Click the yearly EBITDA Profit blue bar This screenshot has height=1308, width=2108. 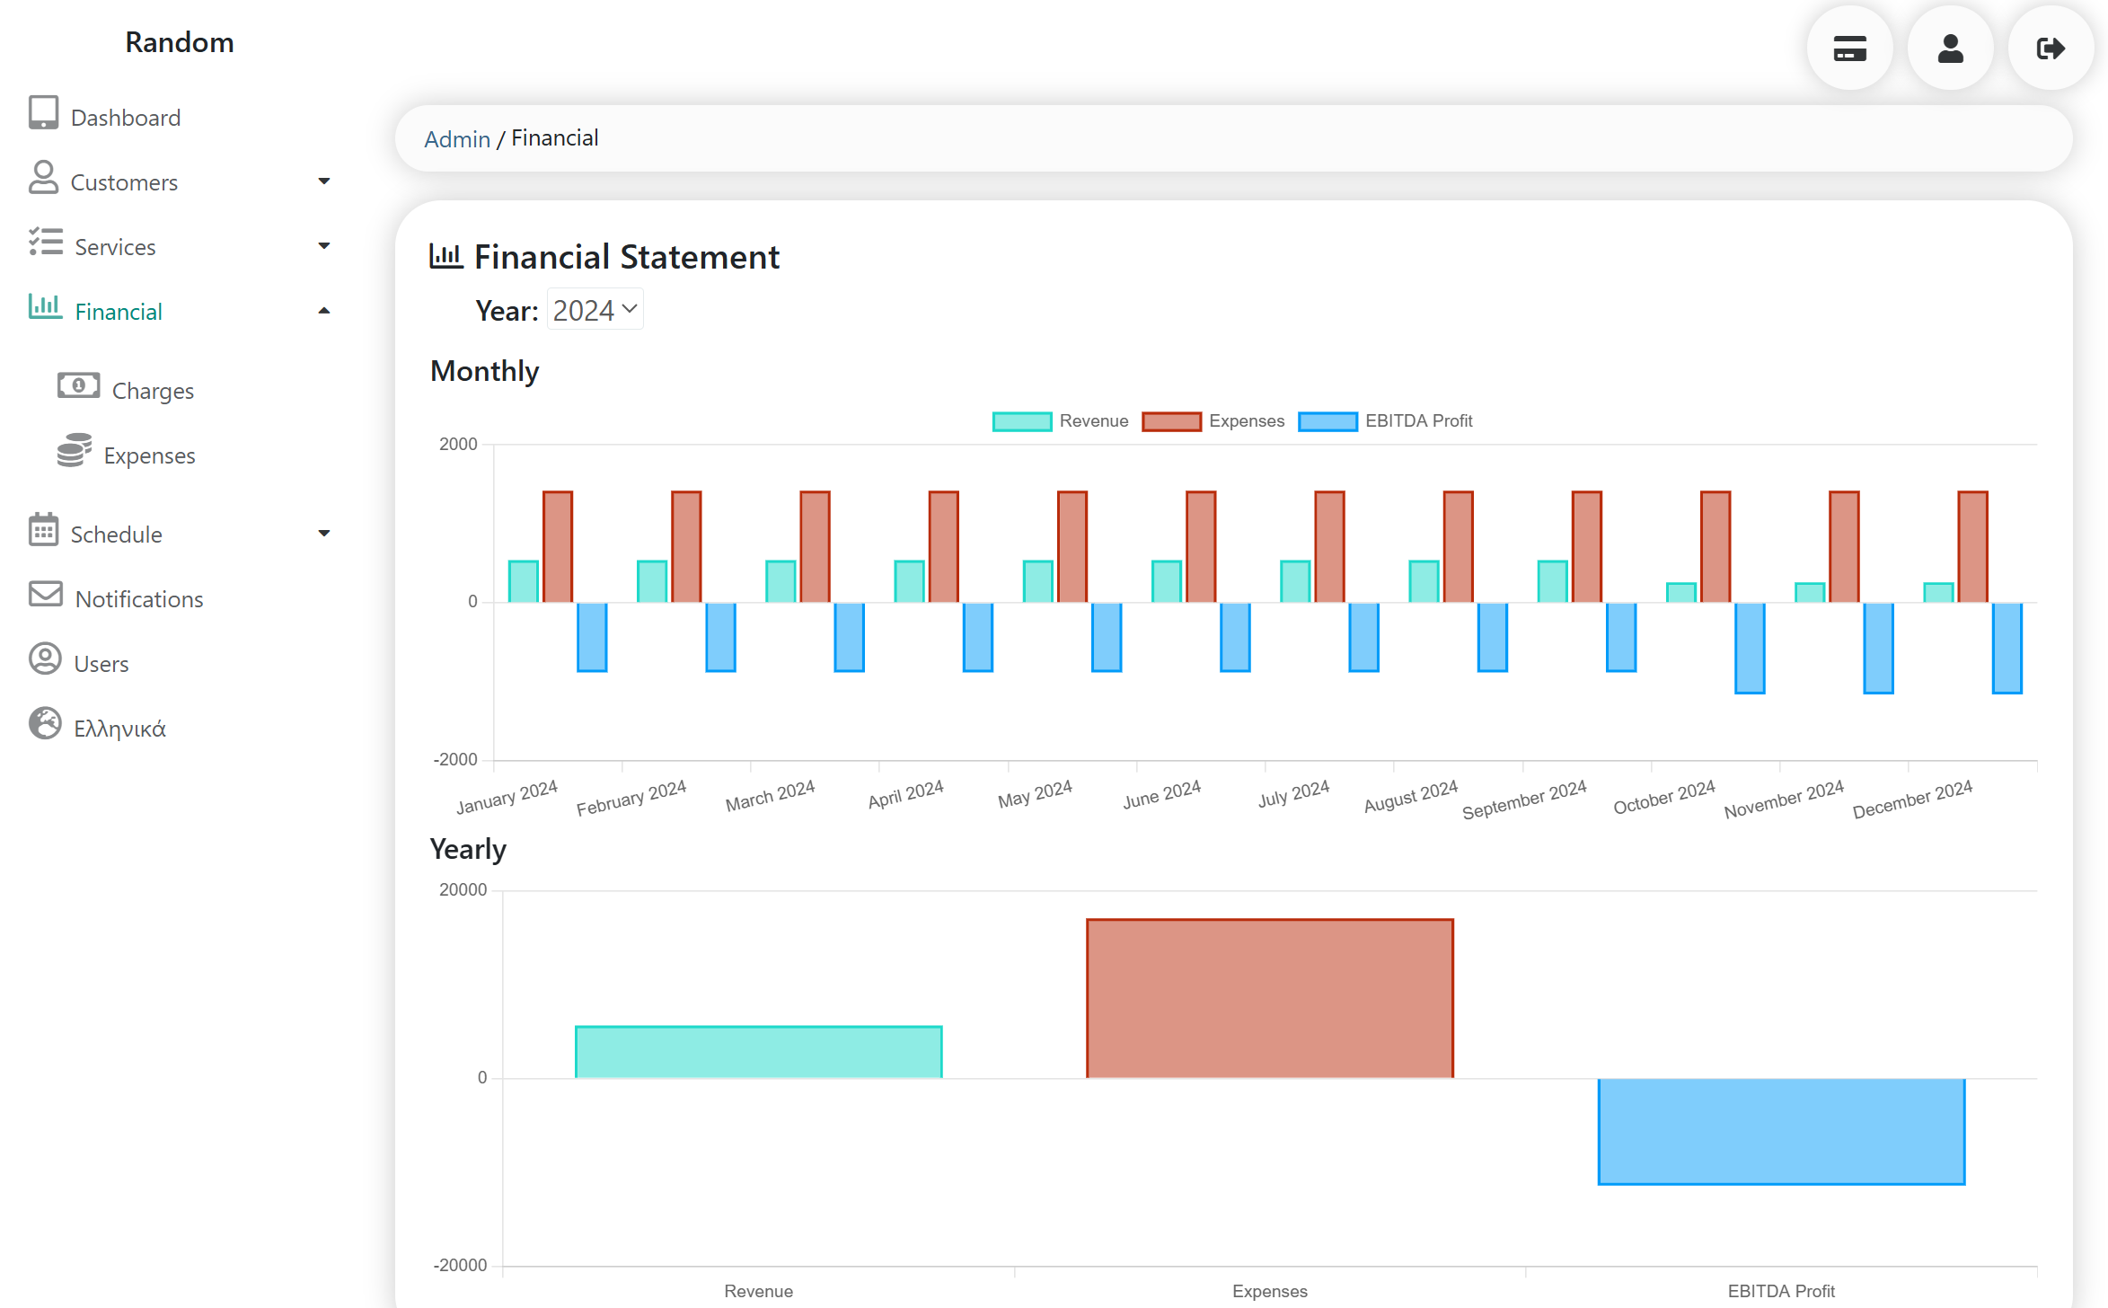click(1781, 1130)
